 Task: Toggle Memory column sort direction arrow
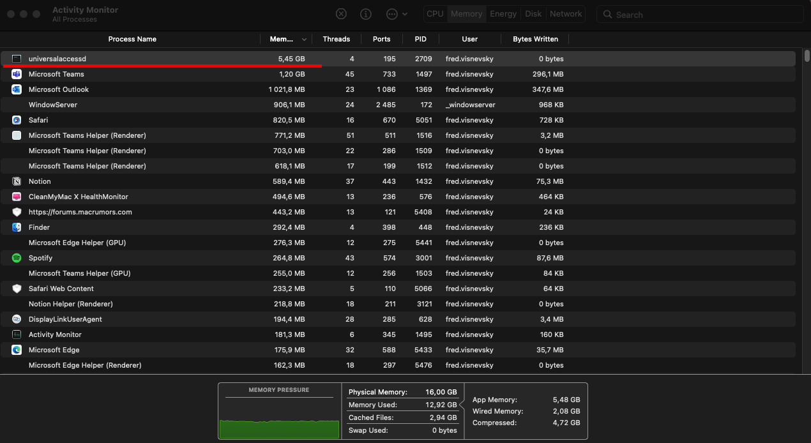click(304, 40)
